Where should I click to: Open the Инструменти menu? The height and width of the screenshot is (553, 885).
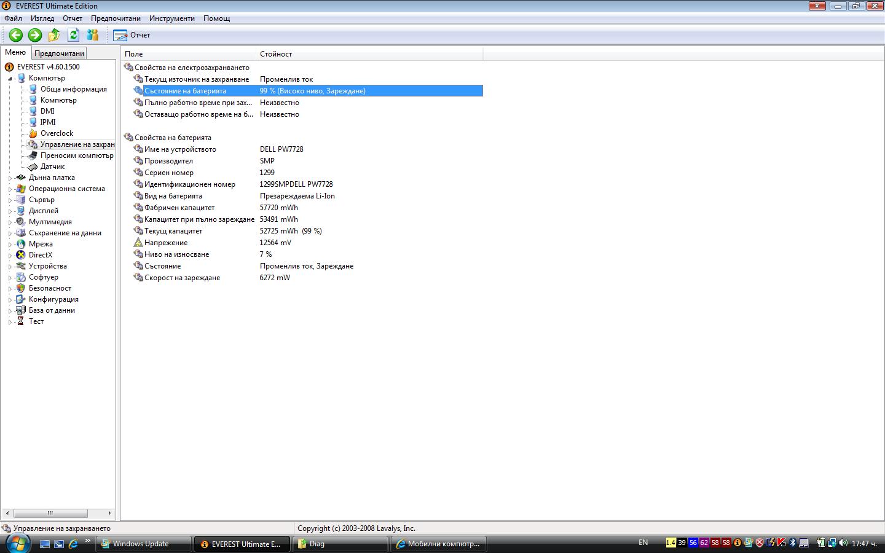point(172,18)
